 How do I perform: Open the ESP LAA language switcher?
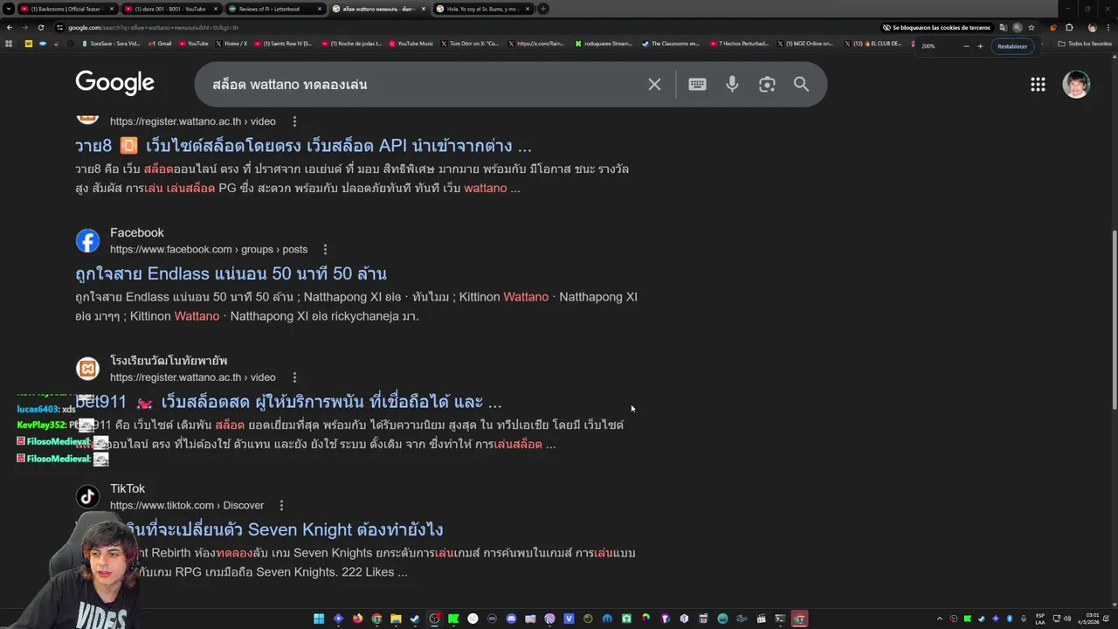click(1040, 619)
